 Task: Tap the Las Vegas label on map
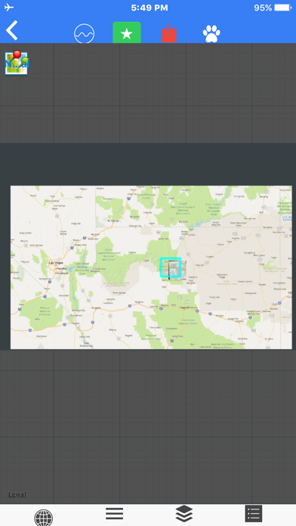point(57,263)
